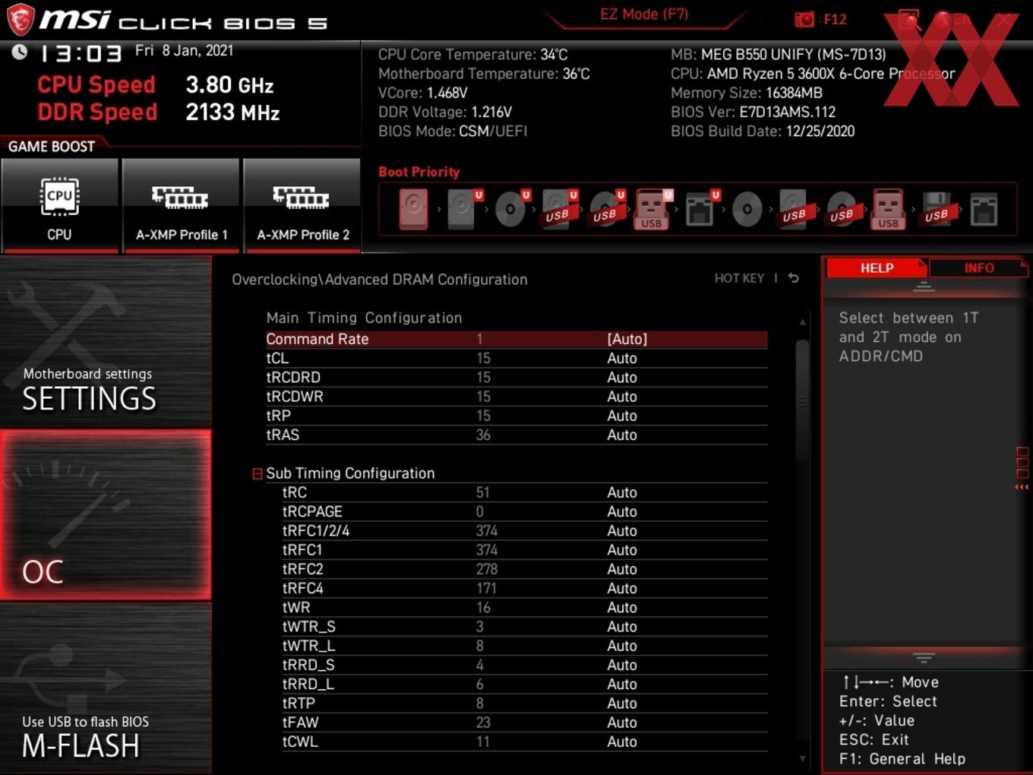Screen dimensions: 1033x775
Task: Select the tRFC1 row
Action: tap(524, 550)
